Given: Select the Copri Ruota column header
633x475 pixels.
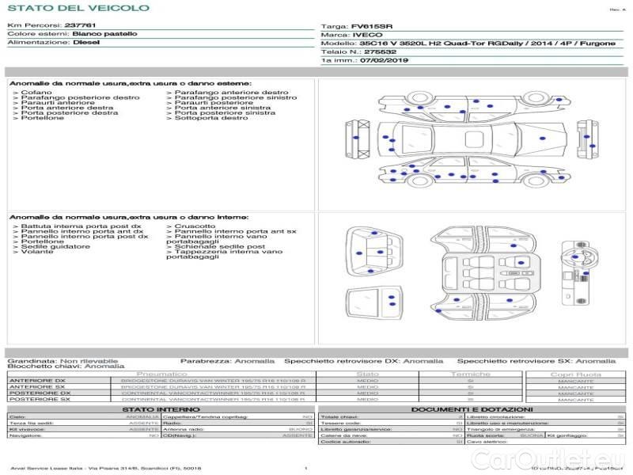Looking at the screenshot, I should (575, 374).
